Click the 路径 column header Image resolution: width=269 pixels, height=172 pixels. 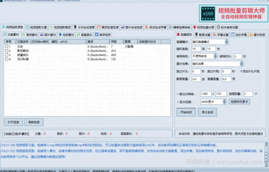[x=98, y=42]
